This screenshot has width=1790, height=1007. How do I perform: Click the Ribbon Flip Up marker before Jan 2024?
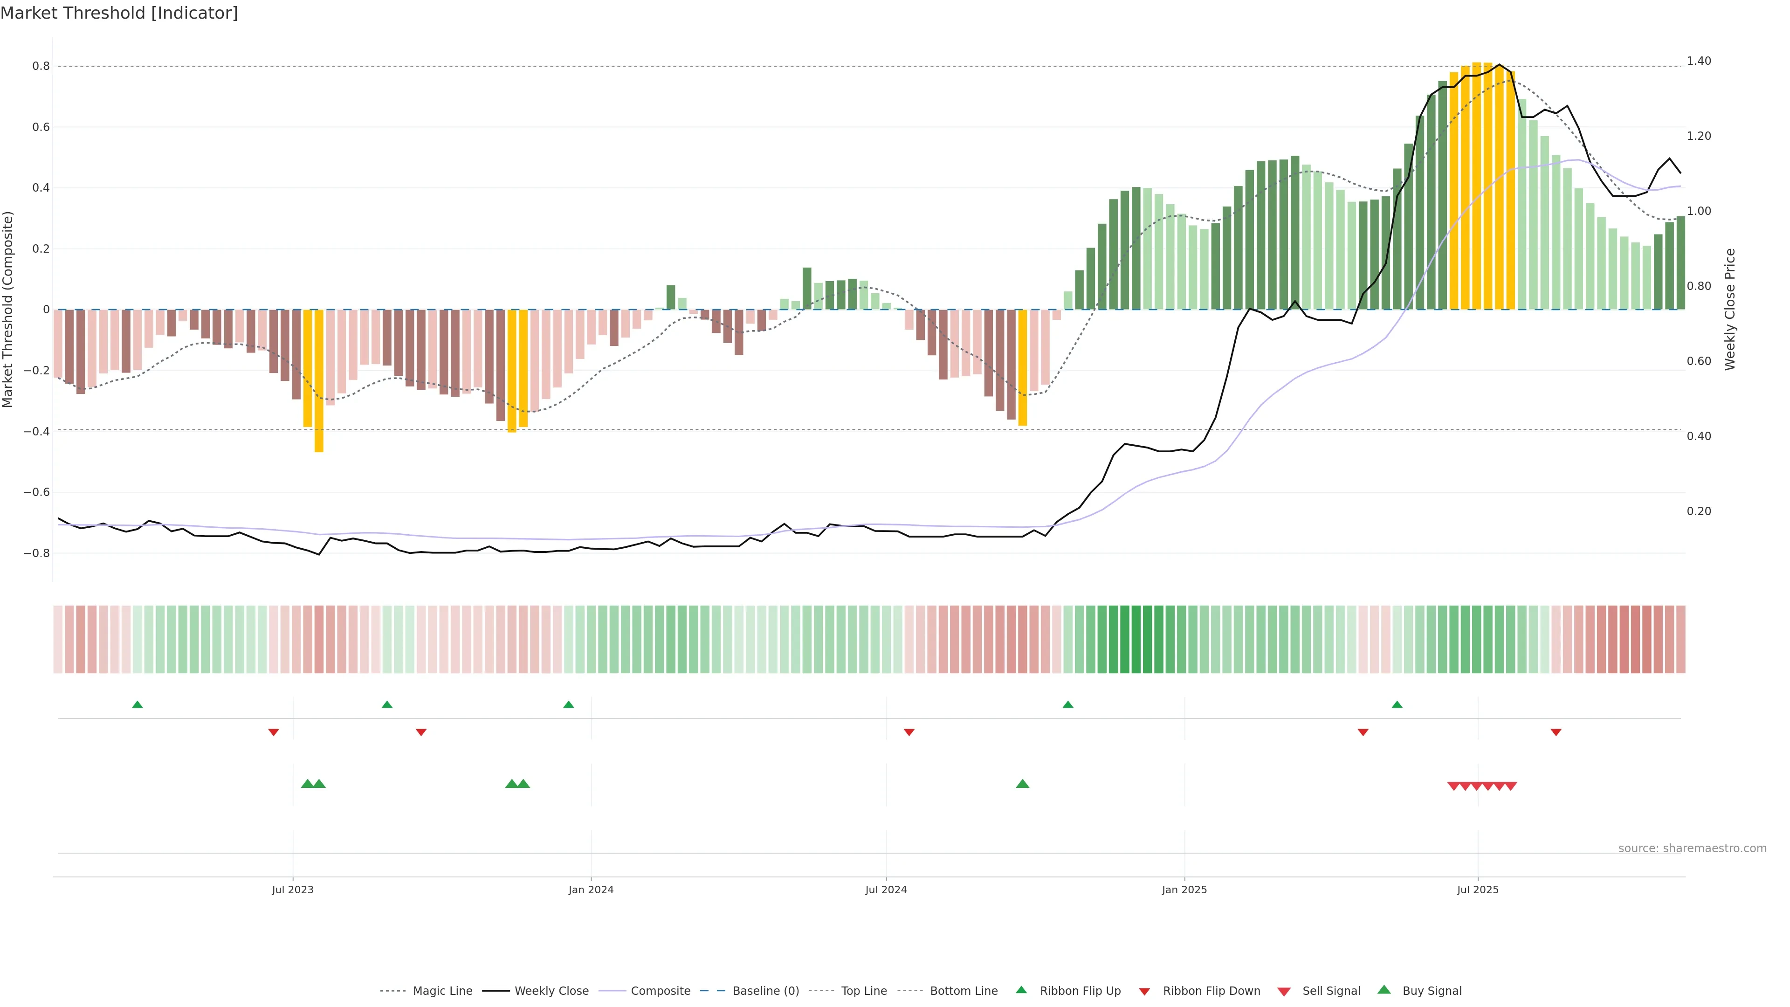coord(568,705)
